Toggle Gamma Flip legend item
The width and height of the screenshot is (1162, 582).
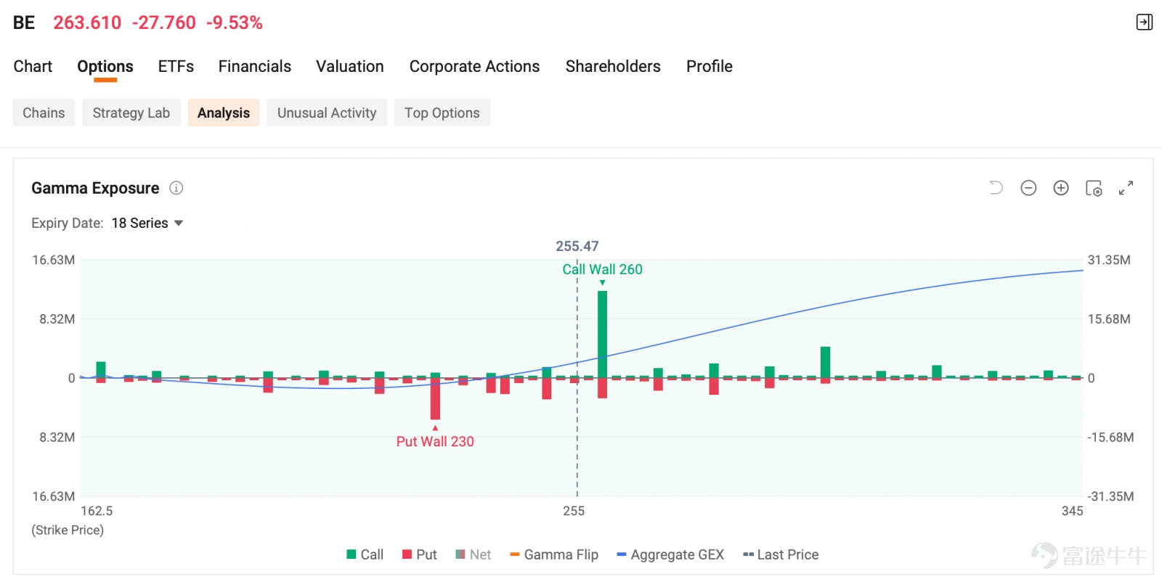pos(554,554)
